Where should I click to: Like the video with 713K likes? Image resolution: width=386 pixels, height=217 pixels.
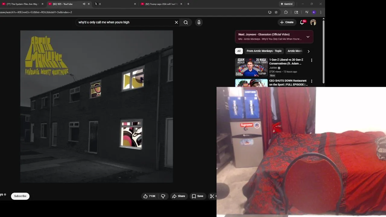pyautogui.click(x=150, y=196)
